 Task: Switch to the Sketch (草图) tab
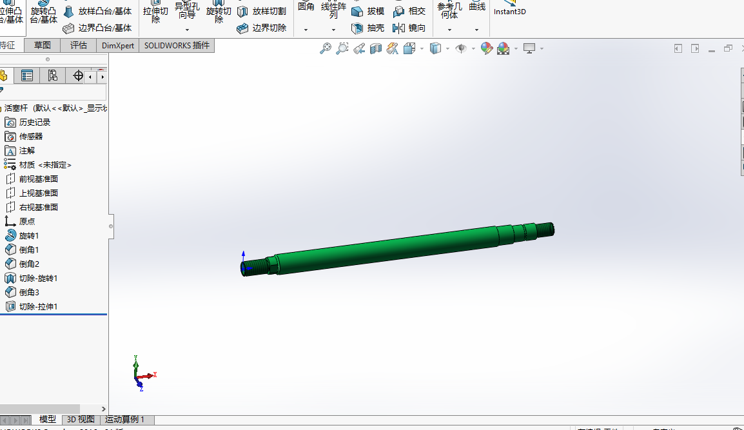coord(43,45)
